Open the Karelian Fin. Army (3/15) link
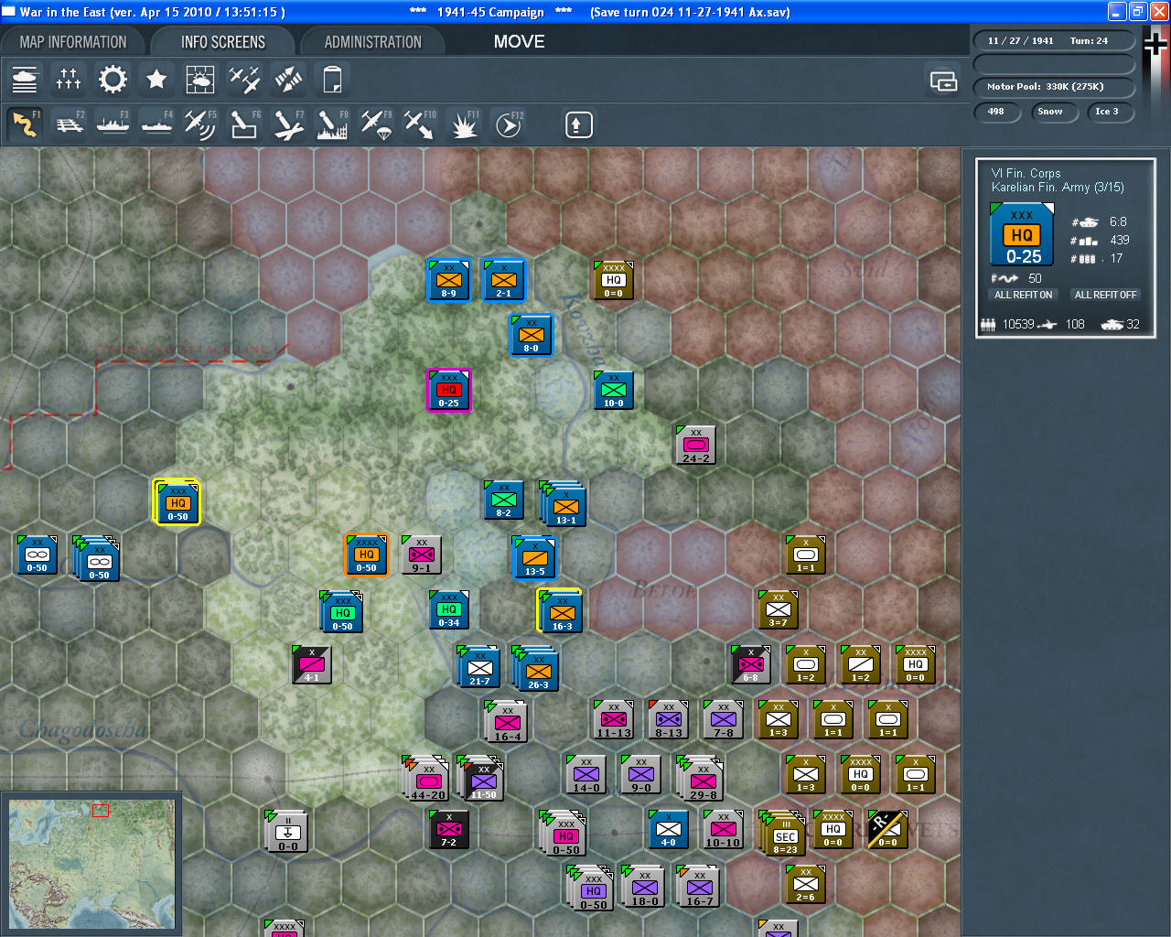1171x937 pixels. (1058, 188)
